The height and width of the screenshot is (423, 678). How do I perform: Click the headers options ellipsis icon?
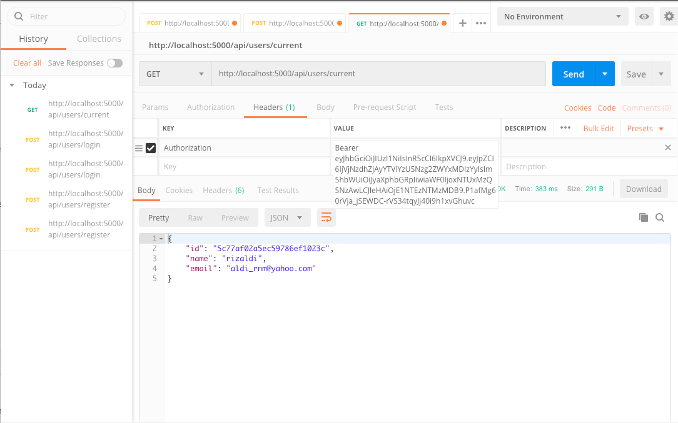(565, 127)
